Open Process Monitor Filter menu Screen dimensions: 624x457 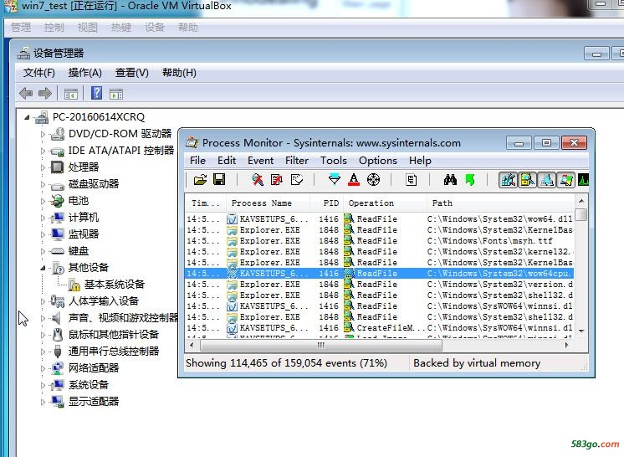click(297, 161)
